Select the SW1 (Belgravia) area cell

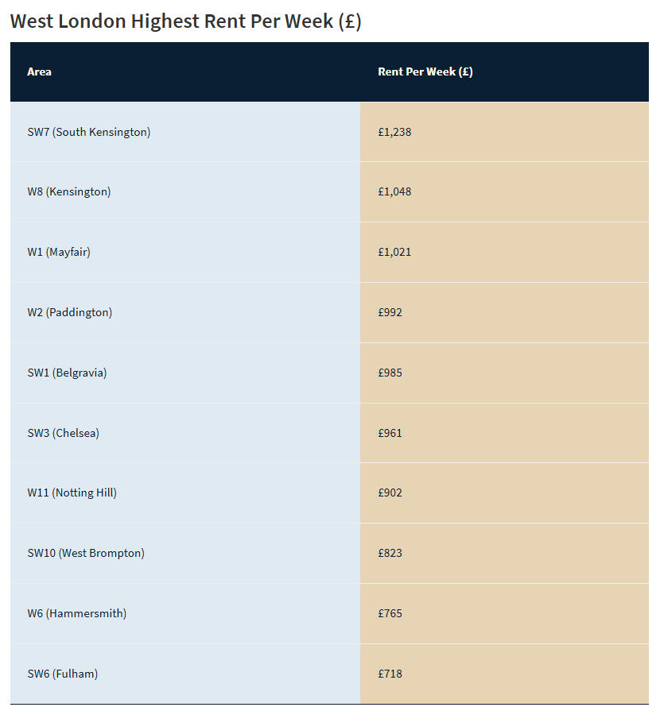coord(185,373)
